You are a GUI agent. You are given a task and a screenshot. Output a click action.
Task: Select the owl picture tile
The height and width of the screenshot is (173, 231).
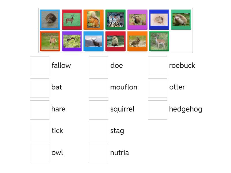115,20
